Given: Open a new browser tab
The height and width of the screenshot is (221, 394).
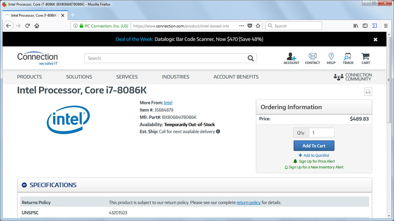Looking at the screenshot, I should (x=73, y=15).
